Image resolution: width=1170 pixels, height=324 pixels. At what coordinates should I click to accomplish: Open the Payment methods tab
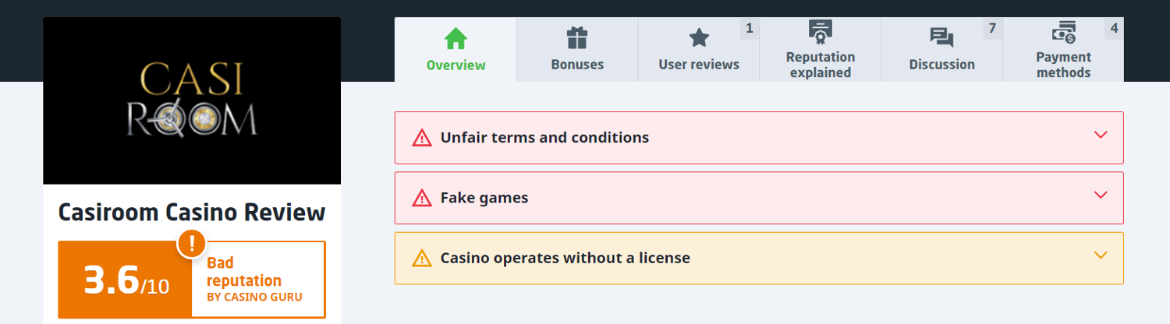pyautogui.click(x=1063, y=64)
